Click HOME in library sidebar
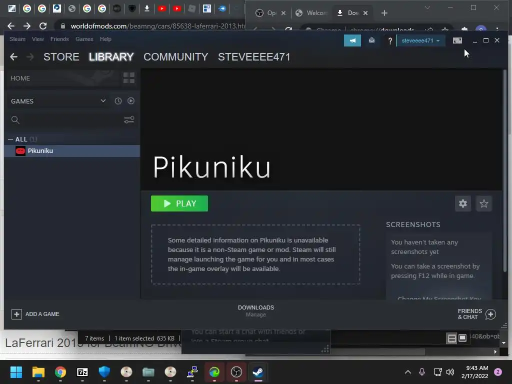Viewport: 512px width, 384px height. pos(20,78)
